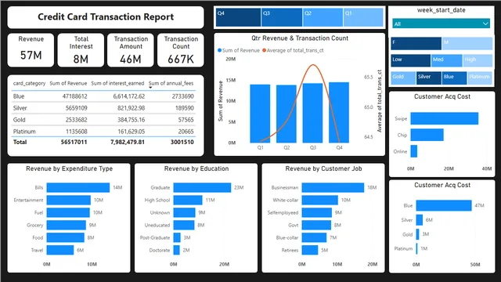Select the Low income slicer tile
The height and width of the screenshot is (282, 501).
click(x=410, y=60)
